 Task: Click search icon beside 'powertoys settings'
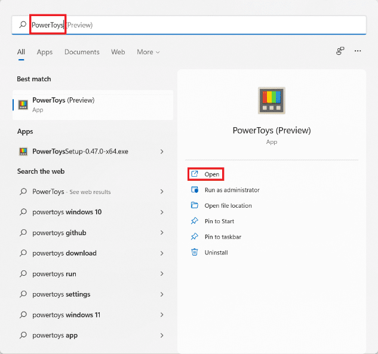(x=23, y=294)
